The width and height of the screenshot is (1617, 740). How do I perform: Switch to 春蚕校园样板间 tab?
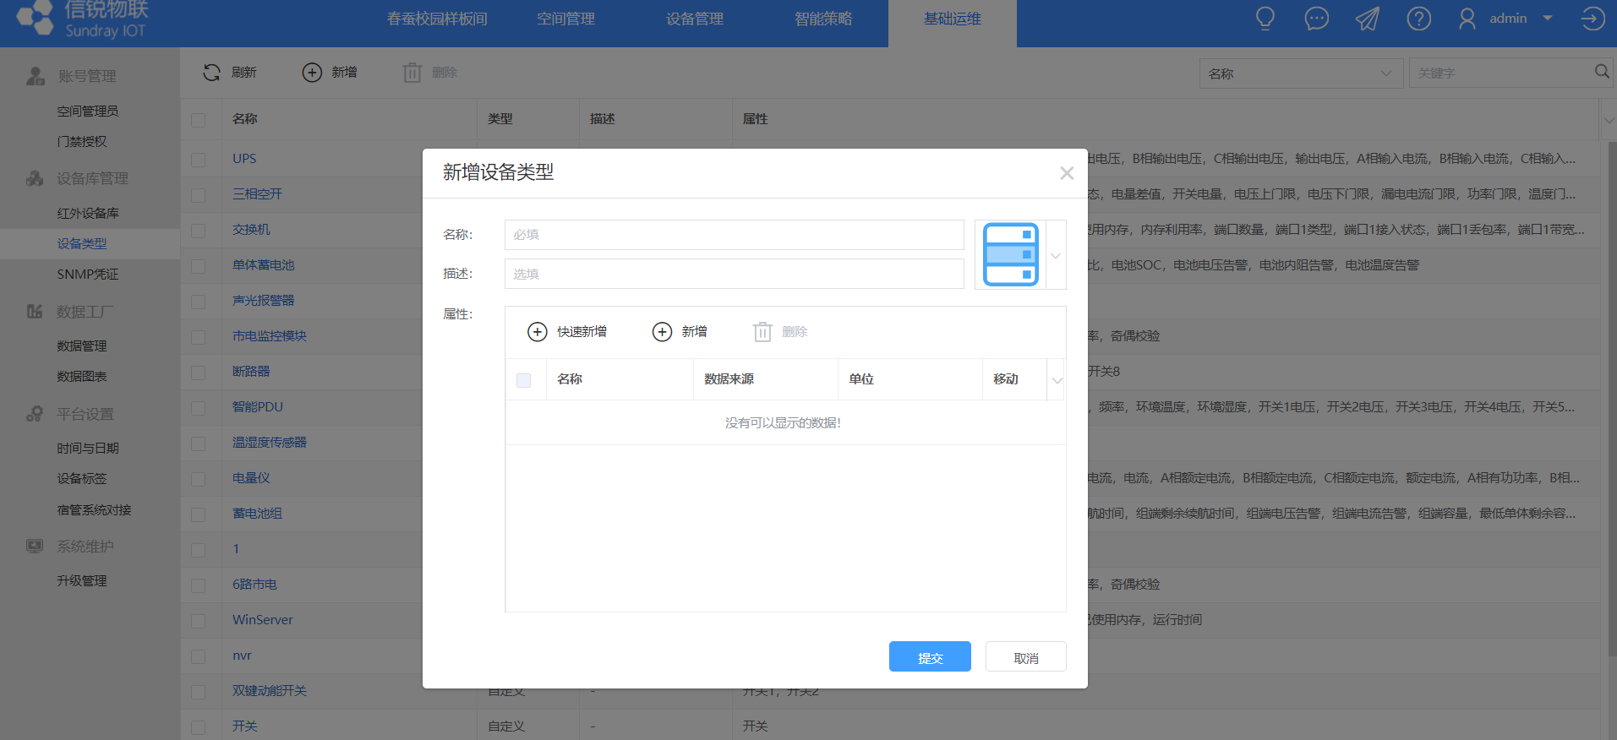point(437,19)
